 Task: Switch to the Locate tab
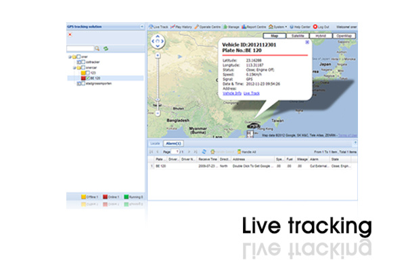tap(155, 144)
